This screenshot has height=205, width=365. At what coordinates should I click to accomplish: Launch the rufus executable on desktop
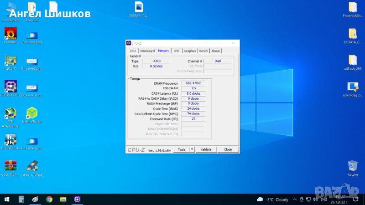click(x=32, y=166)
